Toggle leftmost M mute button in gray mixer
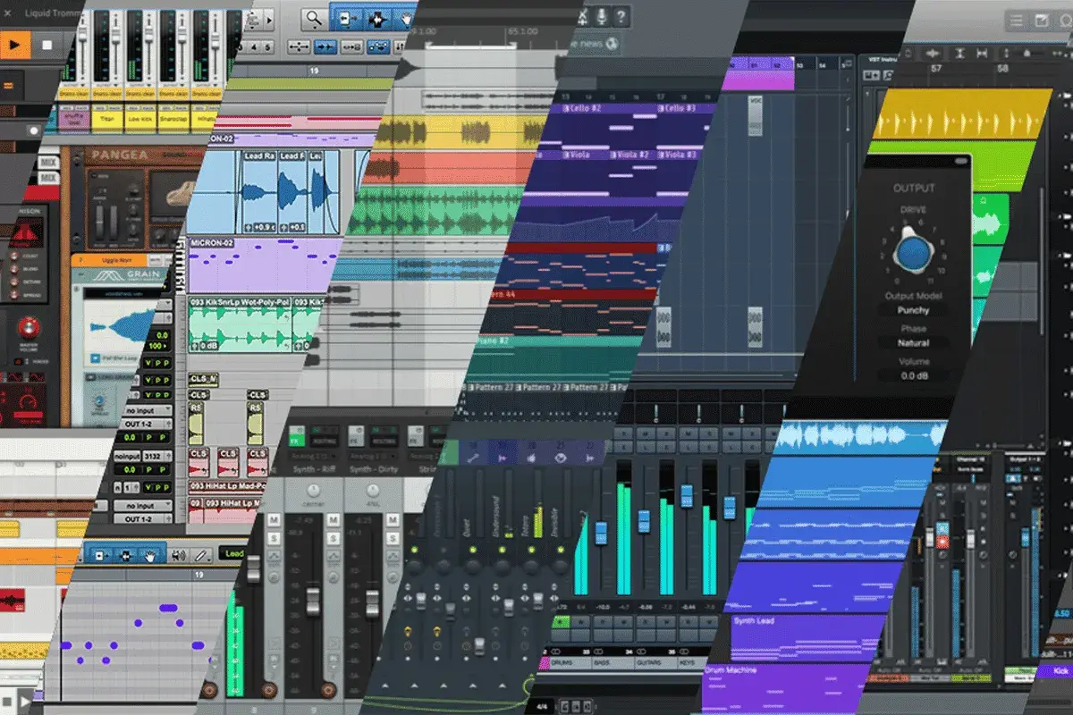This screenshot has height=715, width=1073. 273,520
